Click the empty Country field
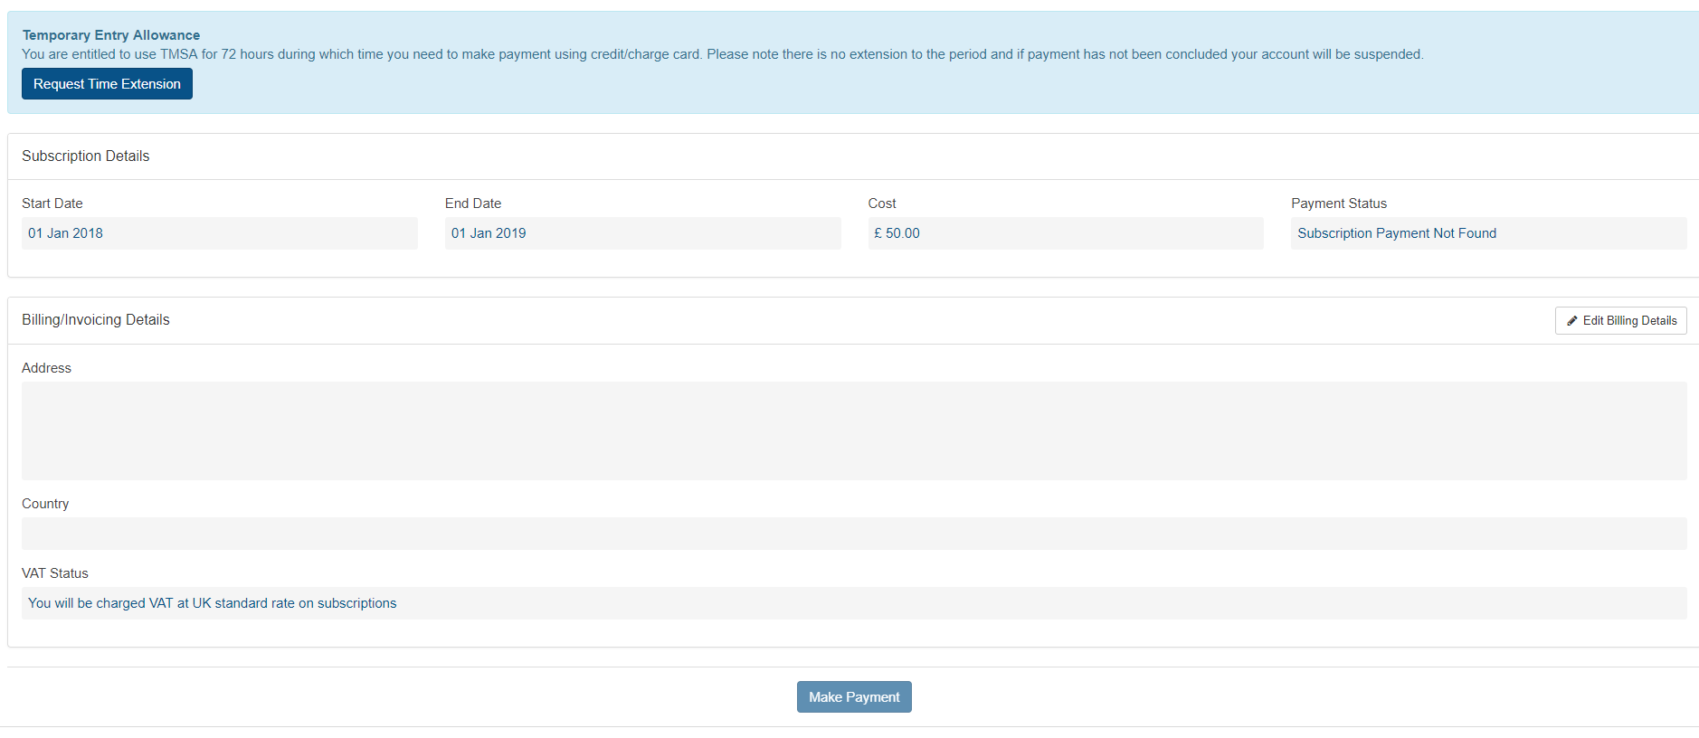1699x738 pixels. pyautogui.click(x=854, y=534)
